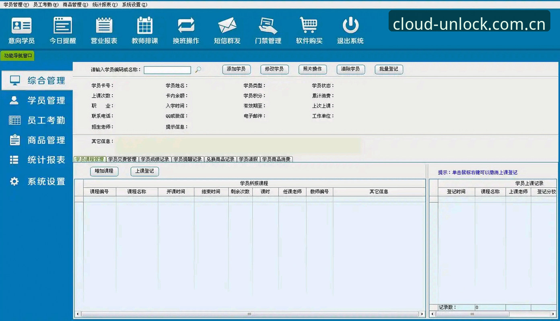
Task: Select 学员管理 in the sidebar
Action: (x=37, y=100)
